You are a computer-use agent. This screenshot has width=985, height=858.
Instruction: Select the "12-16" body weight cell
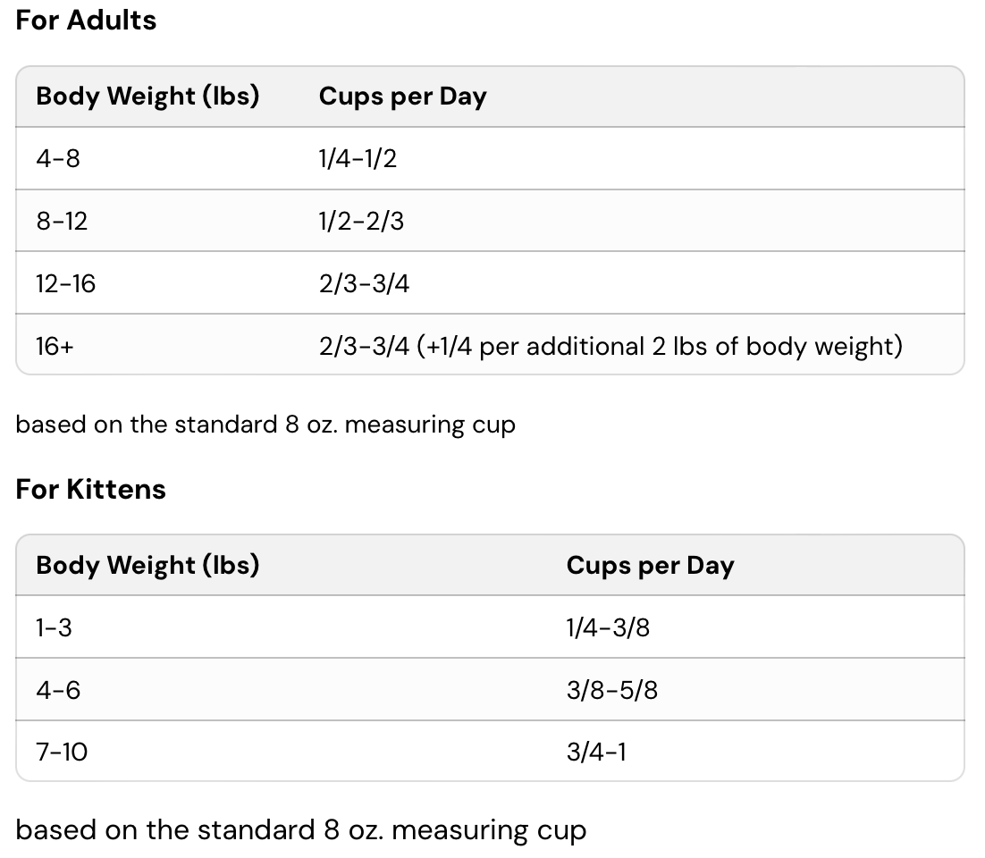(x=65, y=283)
